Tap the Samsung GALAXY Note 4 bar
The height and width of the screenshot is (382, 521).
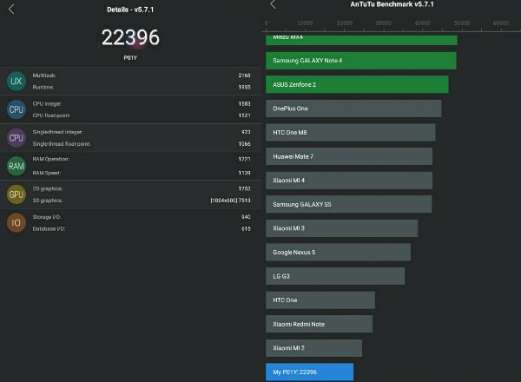click(361, 61)
